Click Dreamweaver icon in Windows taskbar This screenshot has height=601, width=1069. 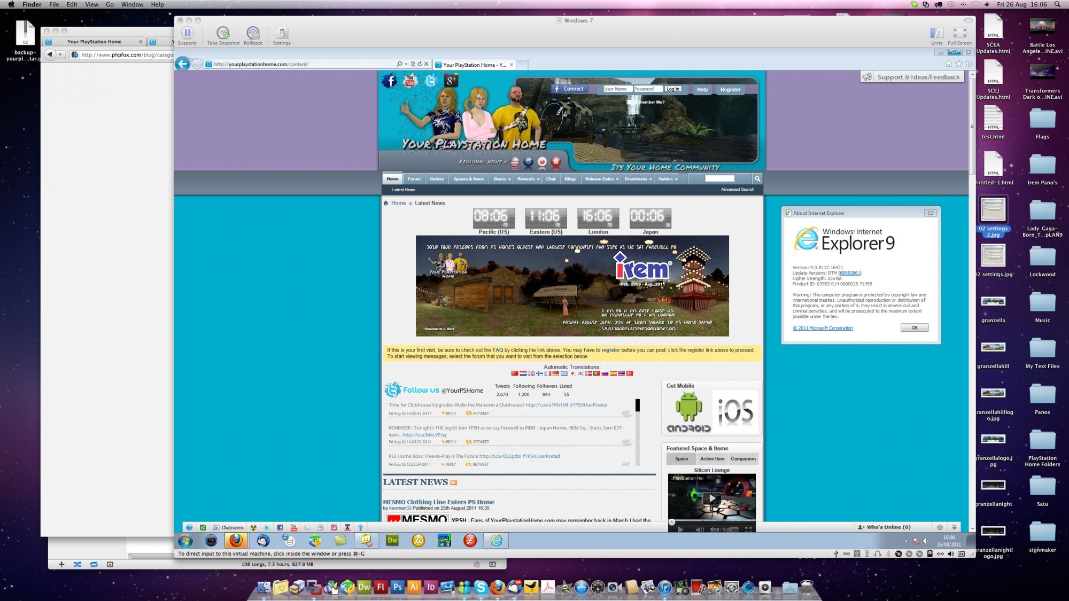click(x=392, y=541)
